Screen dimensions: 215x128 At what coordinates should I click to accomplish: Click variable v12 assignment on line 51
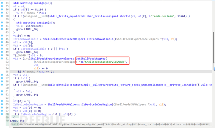(16, 59)
